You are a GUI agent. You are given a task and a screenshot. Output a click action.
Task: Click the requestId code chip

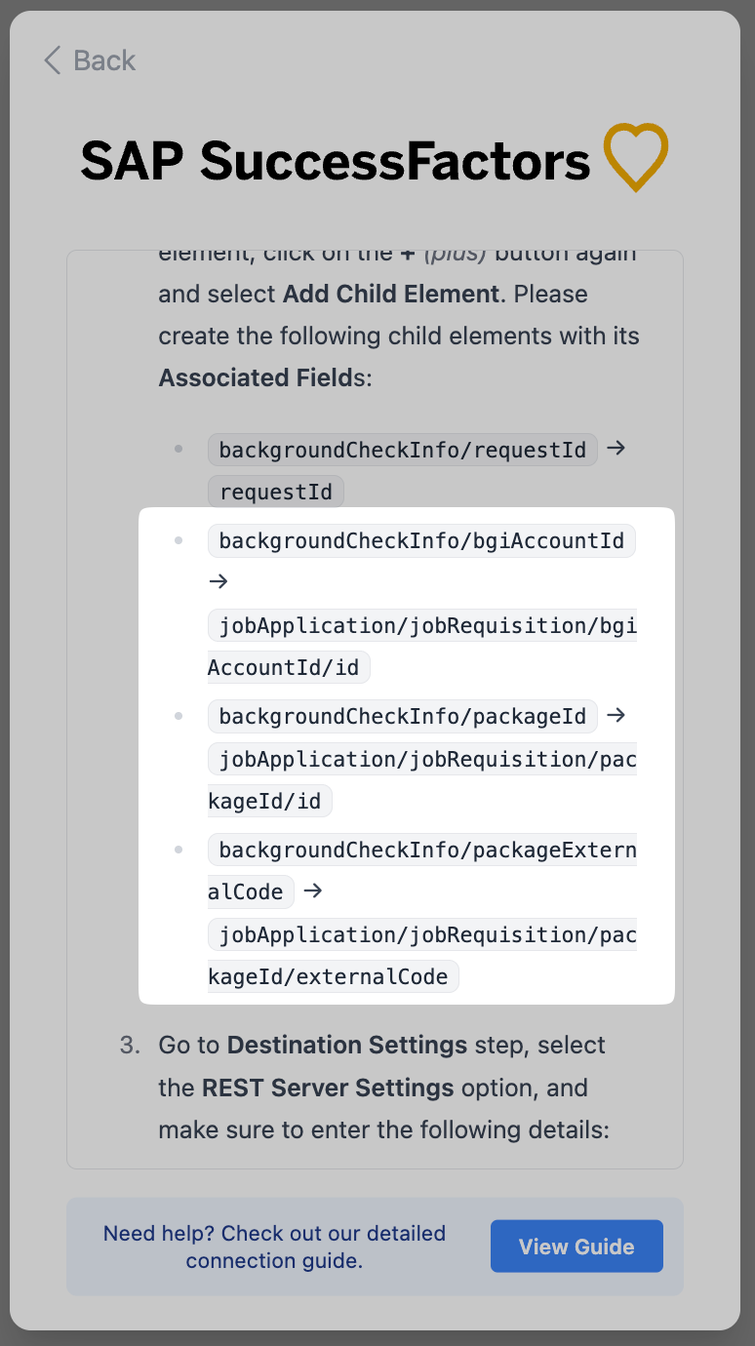point(276,493)
